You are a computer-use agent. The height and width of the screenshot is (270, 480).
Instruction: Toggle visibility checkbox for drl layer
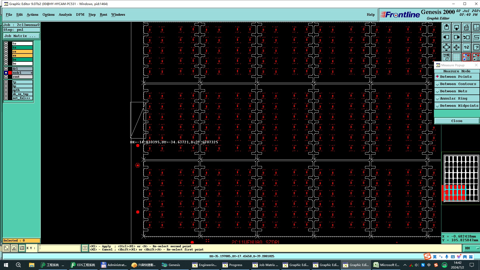(x=6, y=69)
